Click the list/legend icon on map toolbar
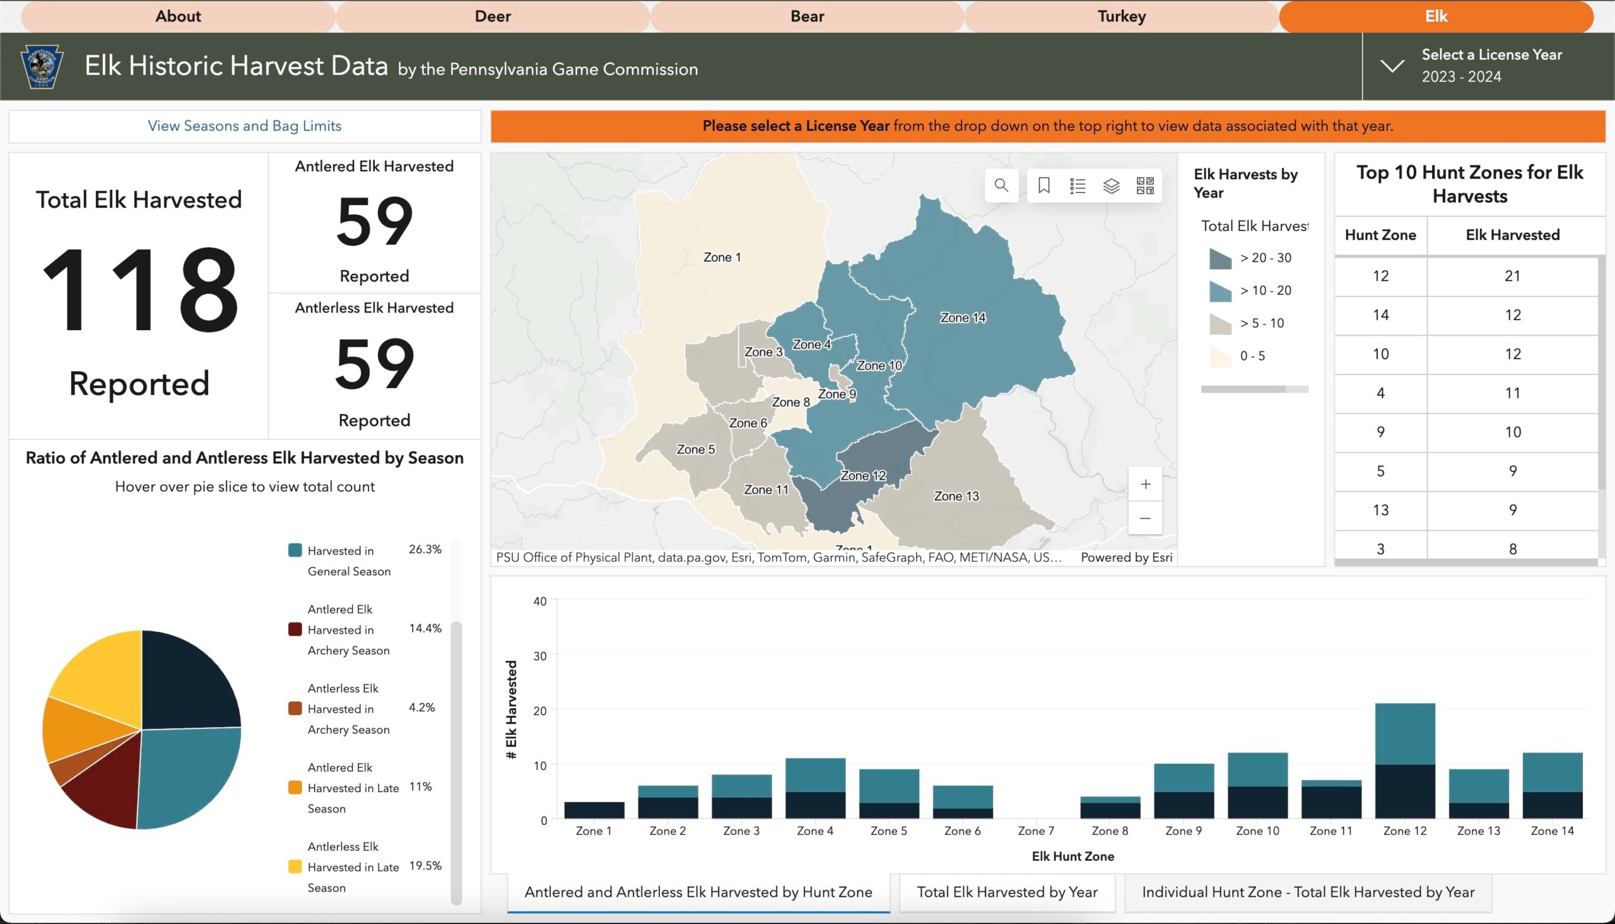Image resolution: width=1615 pixels, height=924 pixels. click(1077, 186)
